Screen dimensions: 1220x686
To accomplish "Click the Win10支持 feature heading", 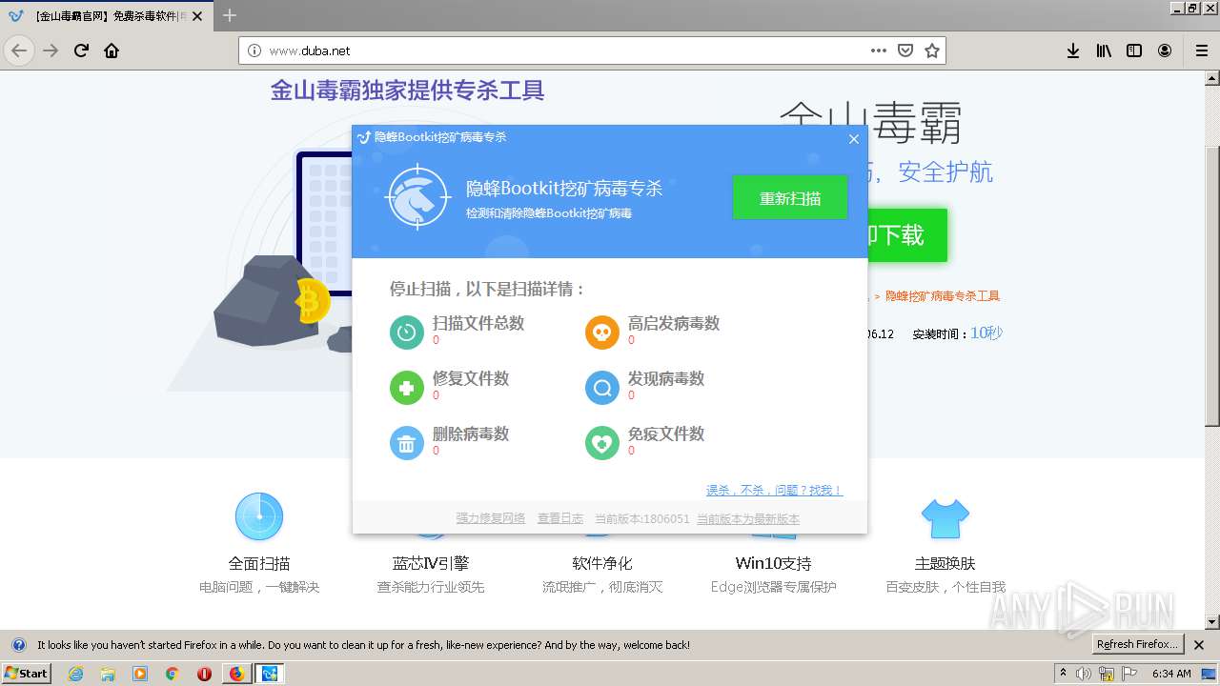I will click(773, 563).
